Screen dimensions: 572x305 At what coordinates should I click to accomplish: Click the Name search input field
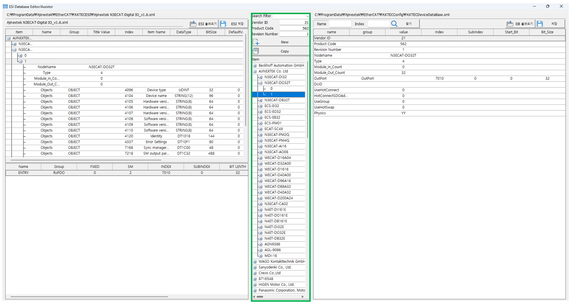click(x=340, y=24)
